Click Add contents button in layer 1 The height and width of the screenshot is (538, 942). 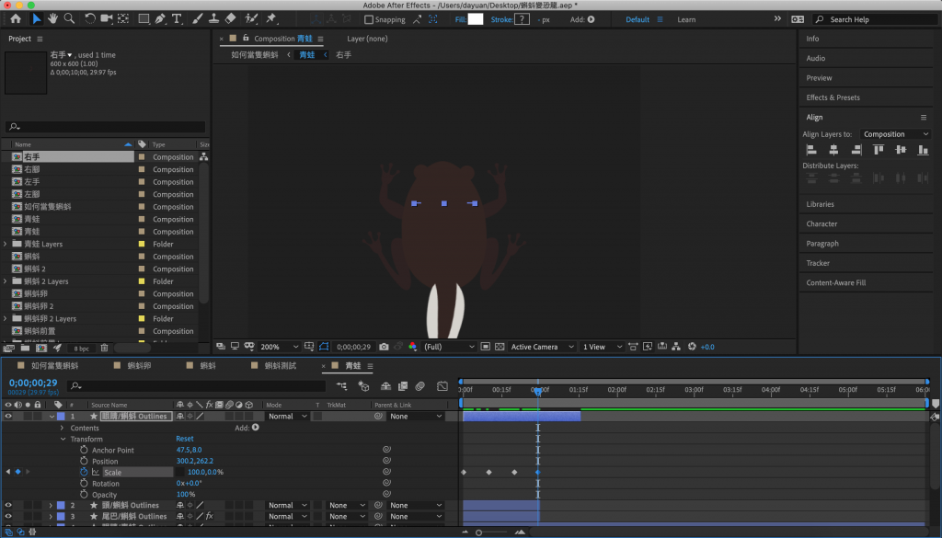click(x=256, y=428)
